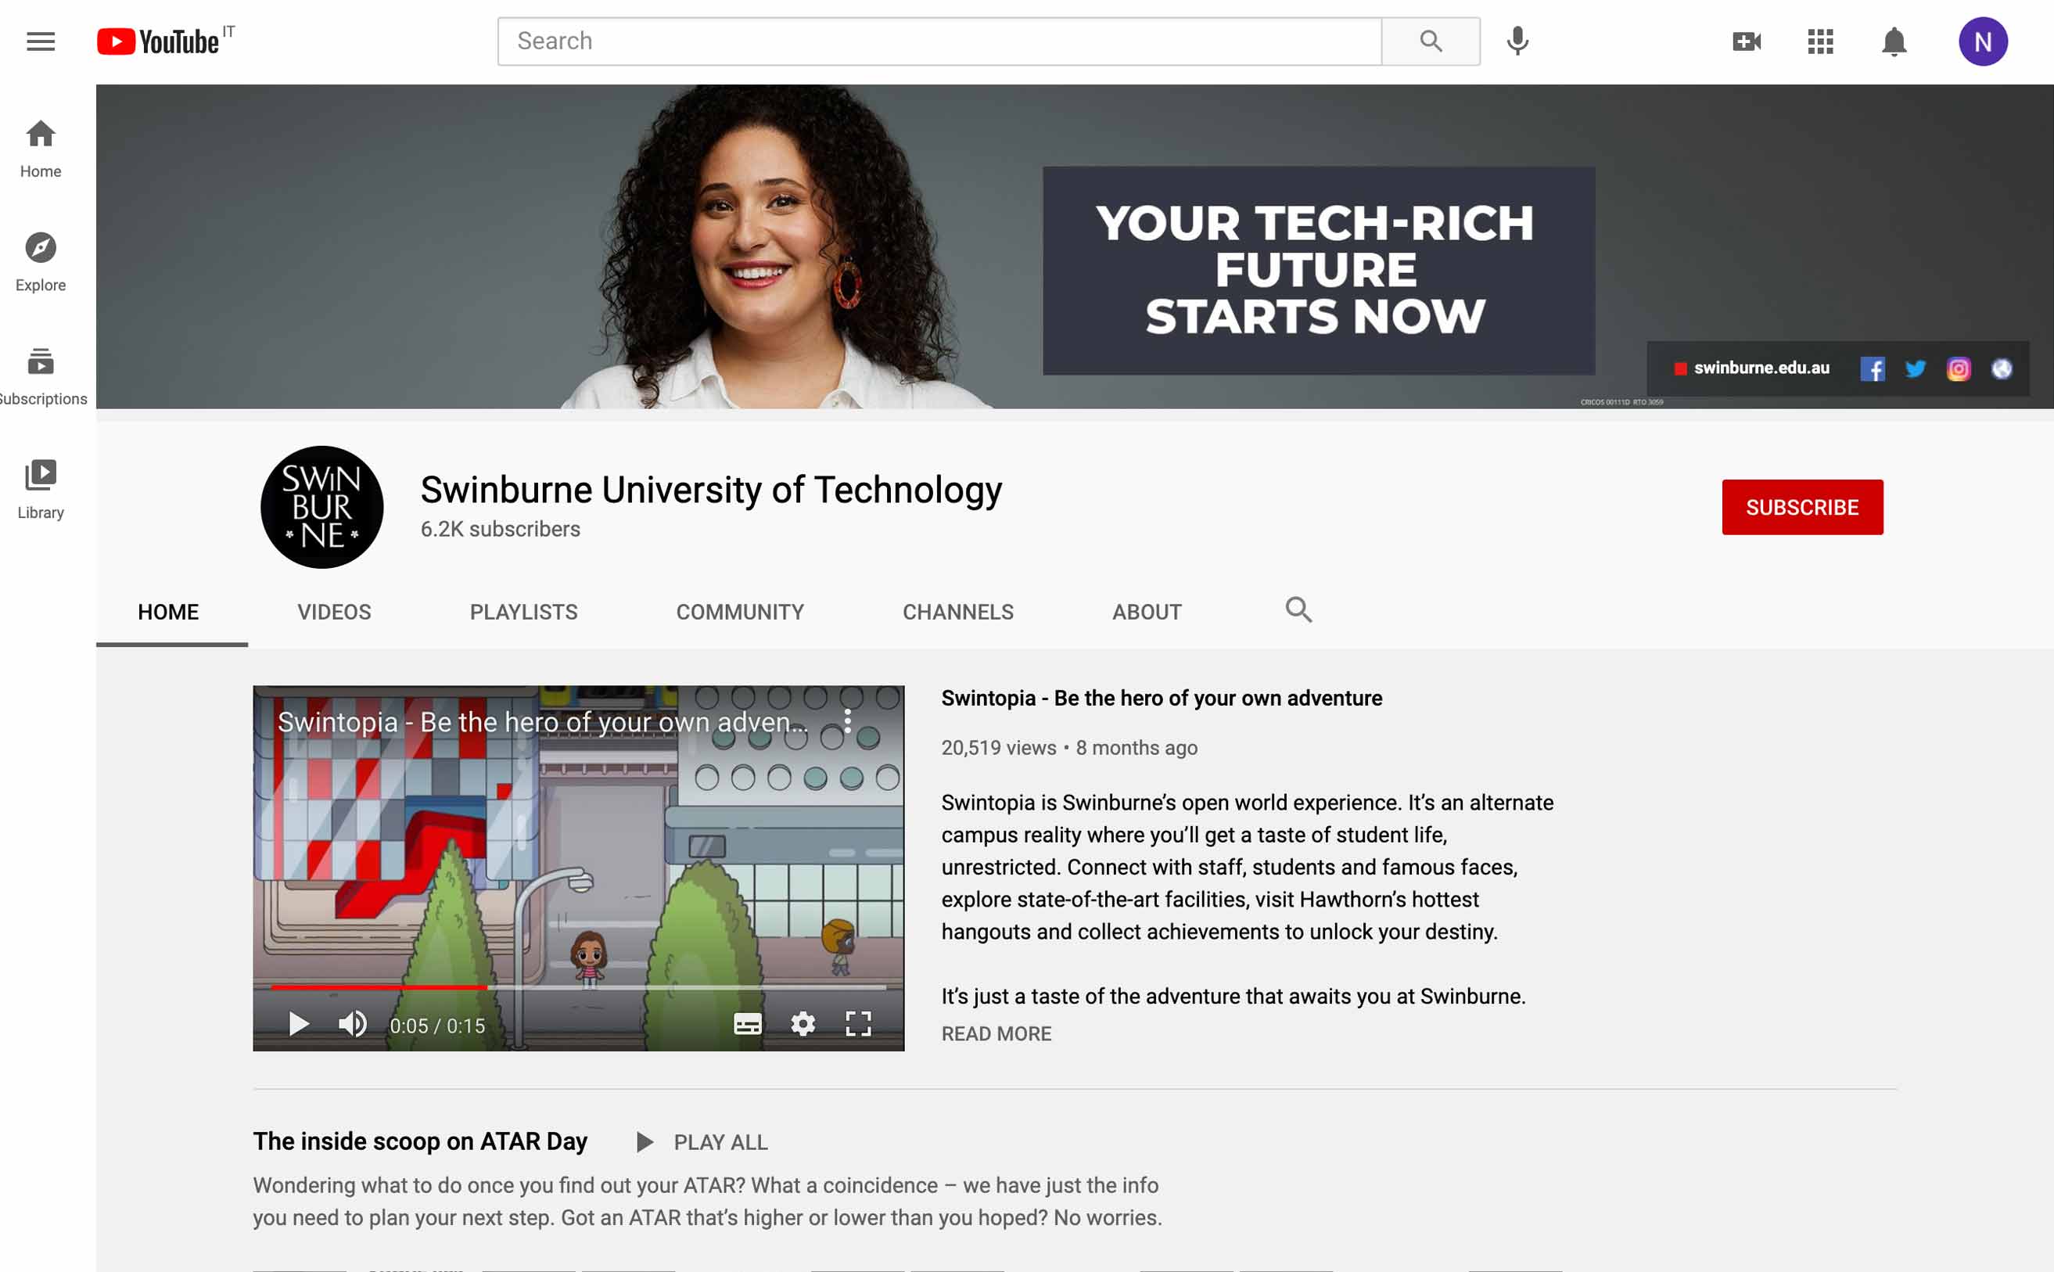Open Library in the sidebar
This screenshot has height=1272, width=2054.
coord(41,490)
